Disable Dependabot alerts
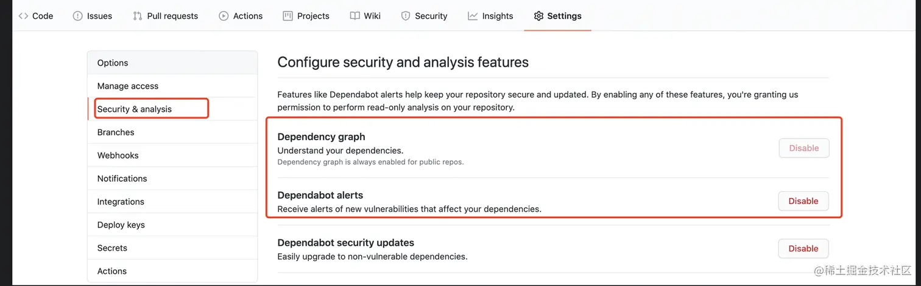Viewport: 921px width, 286px height. click(x=803, y=201)
